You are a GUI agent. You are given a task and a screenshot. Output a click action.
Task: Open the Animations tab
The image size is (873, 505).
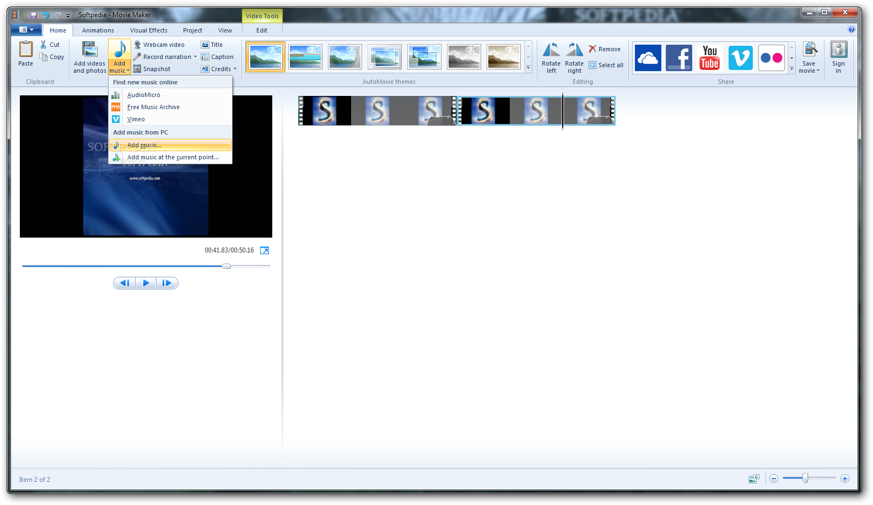point(98,30)
